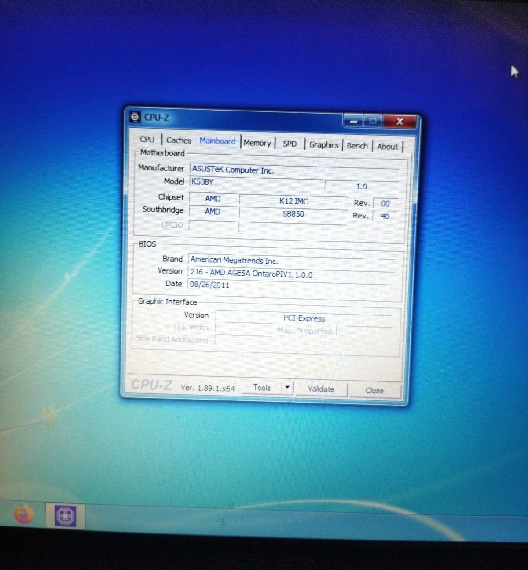Click the Motherboard group label

point(162,153)
